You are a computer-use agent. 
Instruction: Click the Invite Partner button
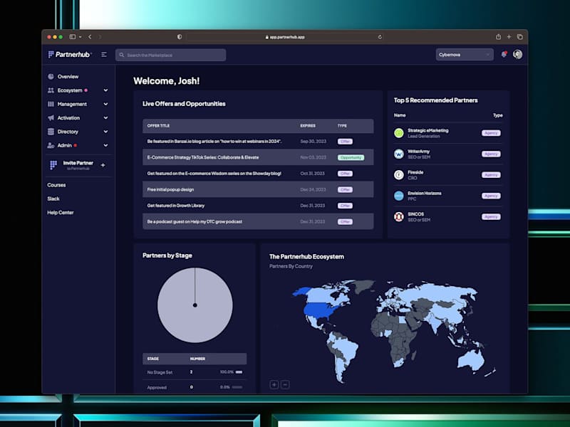tap(78, 165)
